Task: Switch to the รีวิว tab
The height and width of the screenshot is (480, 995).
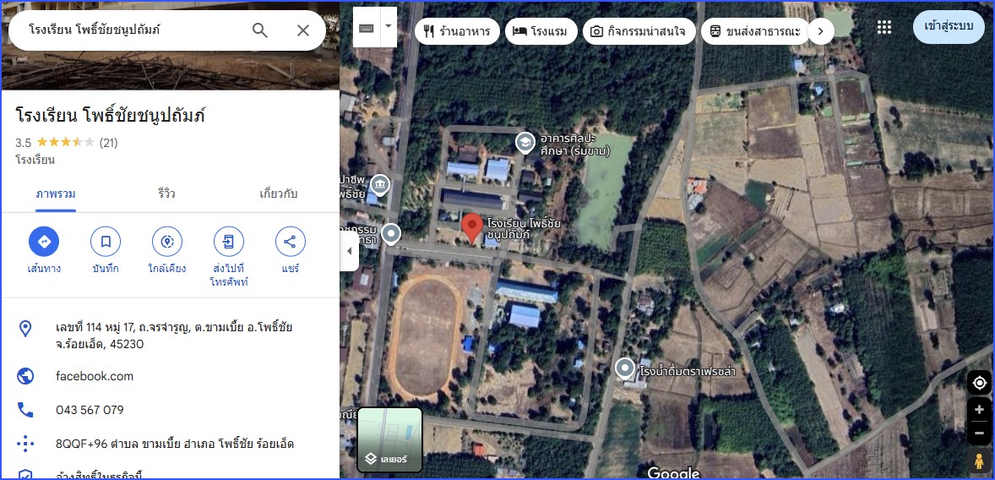Action: point(167,194)
